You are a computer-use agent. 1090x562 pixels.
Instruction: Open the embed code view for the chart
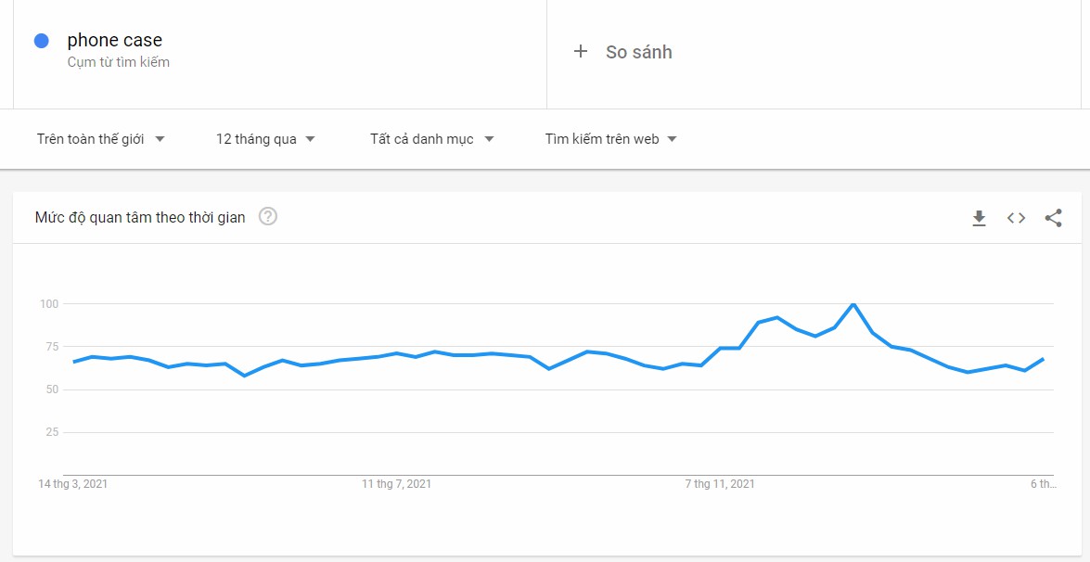tap(1016, 218)
